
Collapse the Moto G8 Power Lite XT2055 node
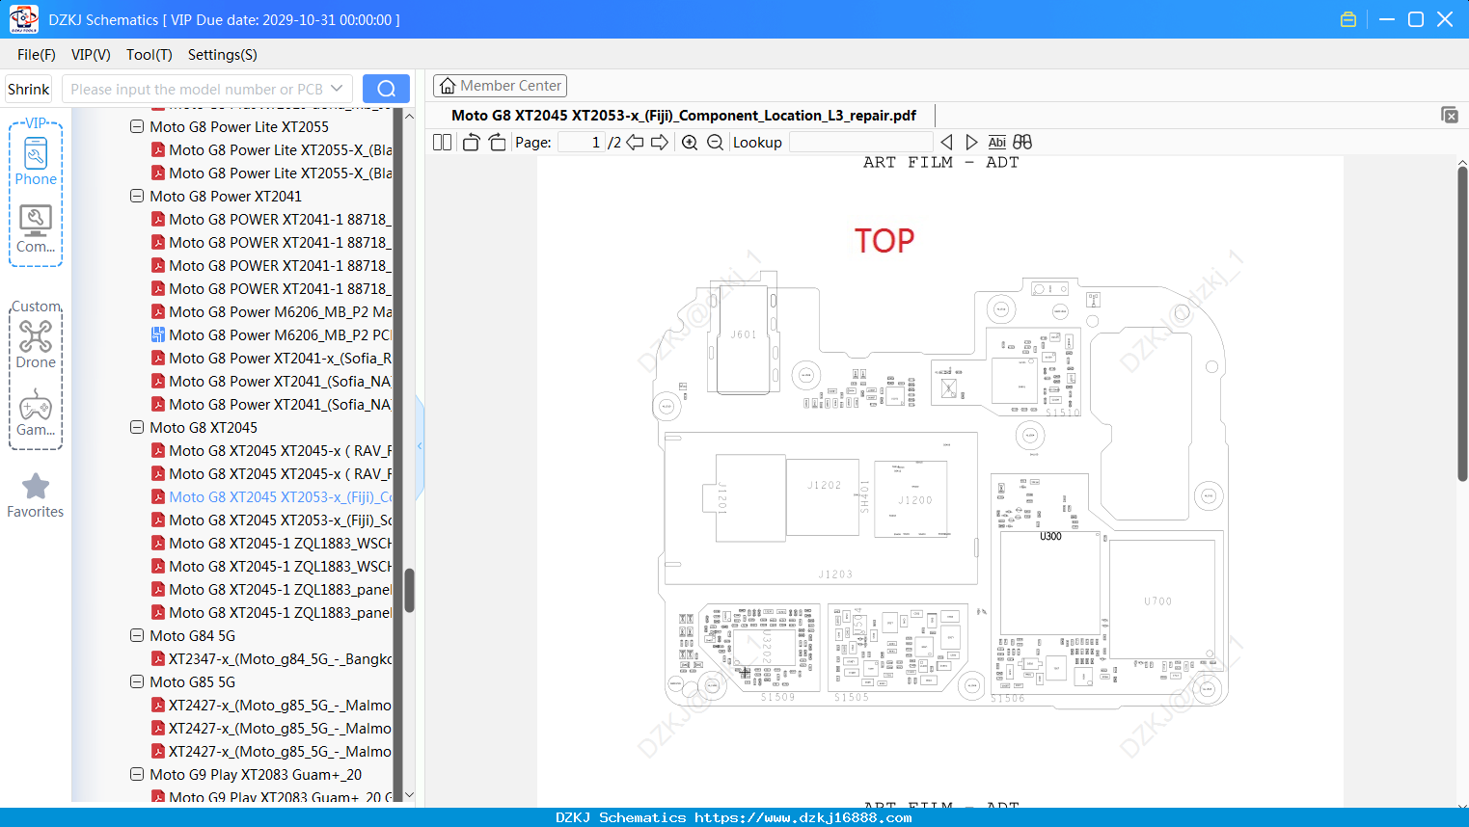point(137,126)
